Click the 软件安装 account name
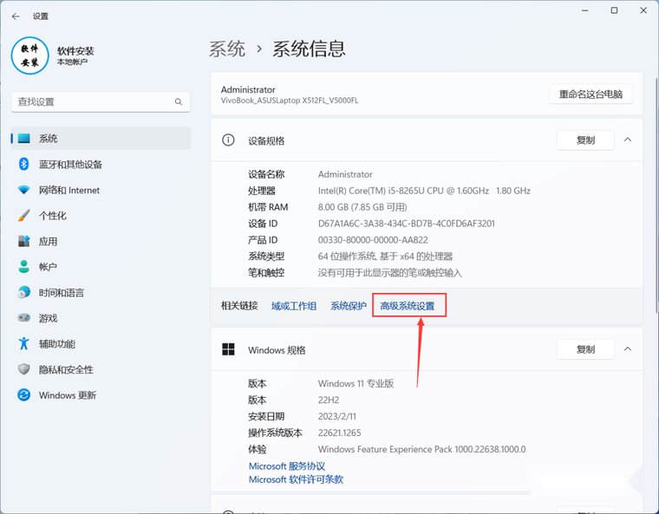The height and width of the screenshot is (514, 659). click(75, 51)
